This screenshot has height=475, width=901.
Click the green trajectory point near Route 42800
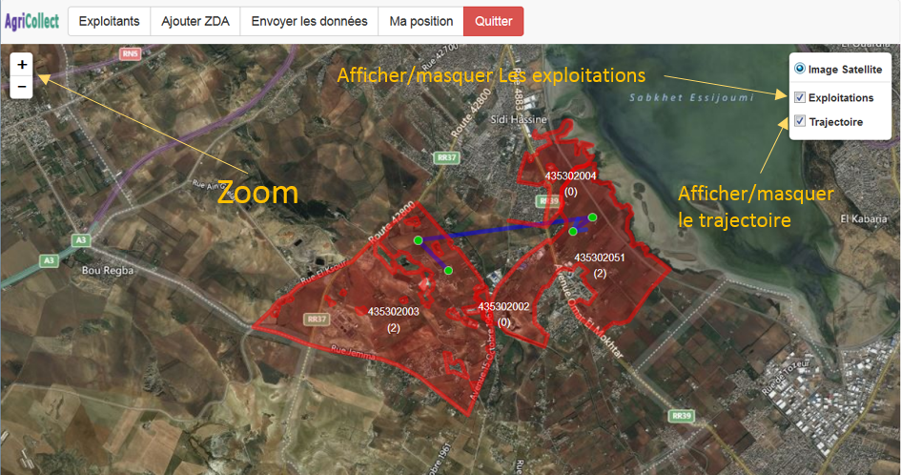coord(418,240)
